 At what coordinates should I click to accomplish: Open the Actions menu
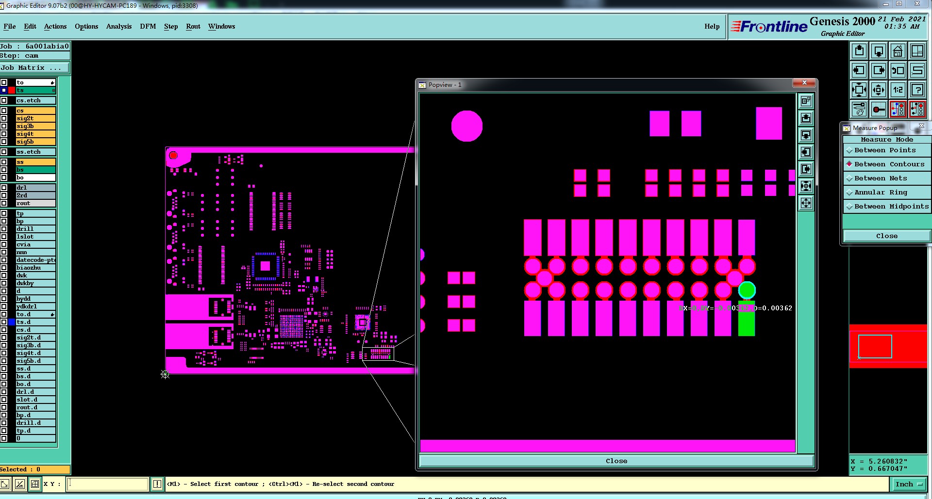pyautogui.click(x=55, y=27)
